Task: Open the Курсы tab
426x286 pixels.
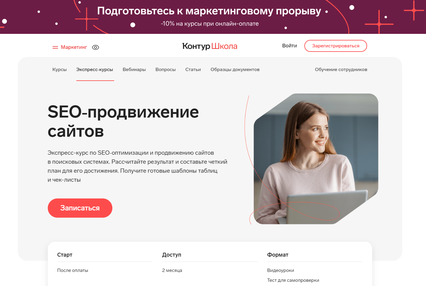Action: pos(59,70)
